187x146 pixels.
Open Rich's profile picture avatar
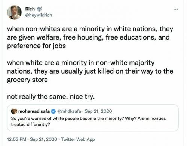14,12
